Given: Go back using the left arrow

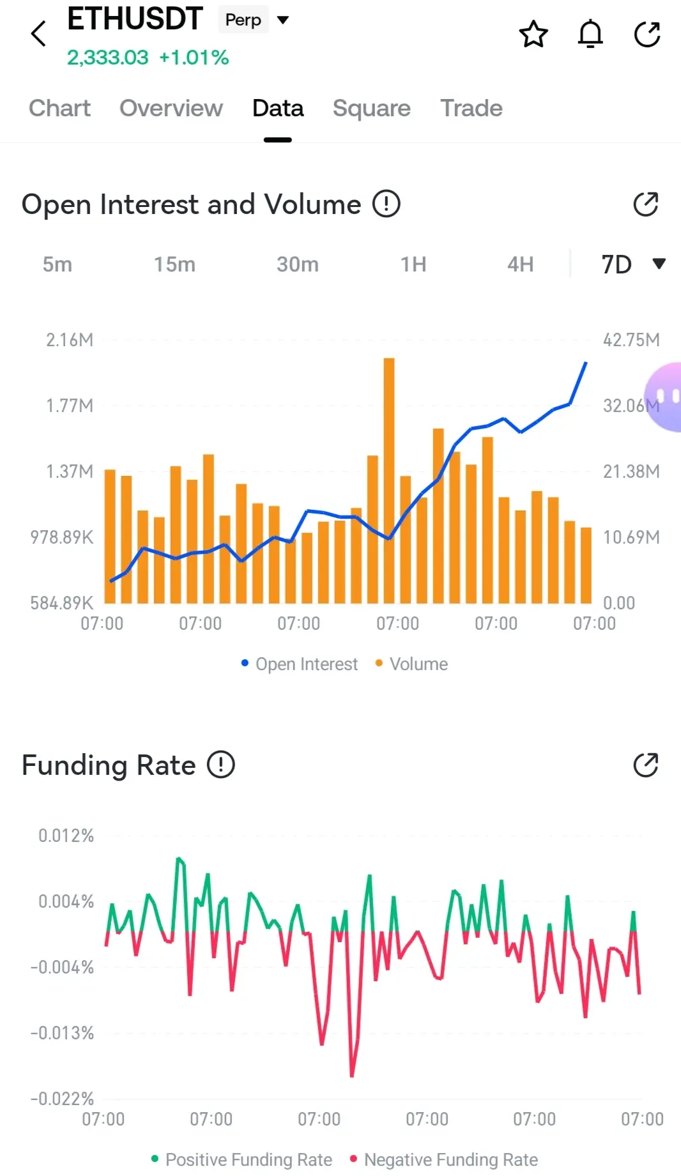Looking at the screenshot, I should 38,34.
